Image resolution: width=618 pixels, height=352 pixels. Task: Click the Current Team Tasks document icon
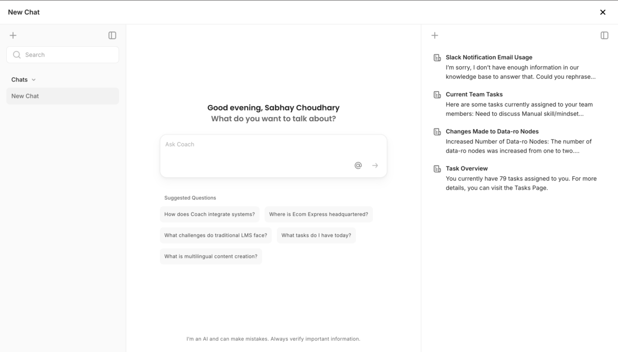coord(437,95)
